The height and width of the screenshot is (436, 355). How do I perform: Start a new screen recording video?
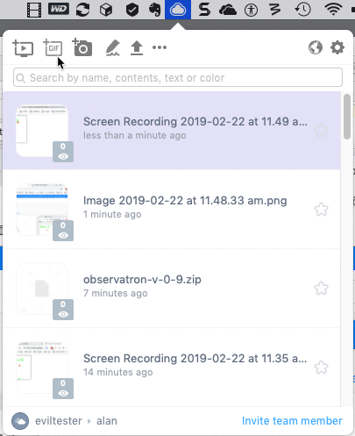tap(23, 48)
